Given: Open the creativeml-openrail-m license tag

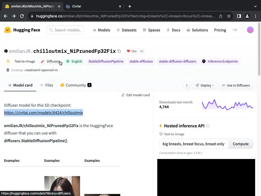Looking at the screenshot, I should tap(32, 70).
